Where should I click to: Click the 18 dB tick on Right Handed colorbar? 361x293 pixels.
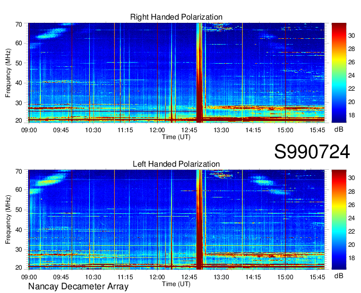(351, 115)
